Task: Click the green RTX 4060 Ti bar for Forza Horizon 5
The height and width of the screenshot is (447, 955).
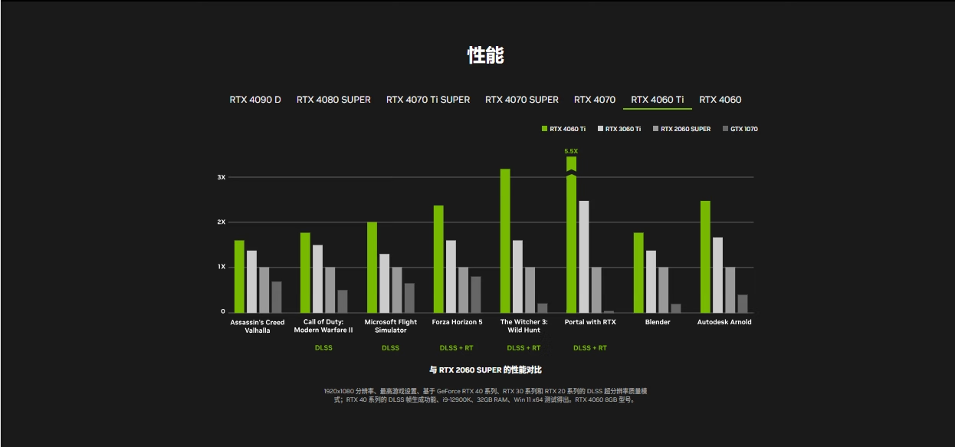Action: 438,259
